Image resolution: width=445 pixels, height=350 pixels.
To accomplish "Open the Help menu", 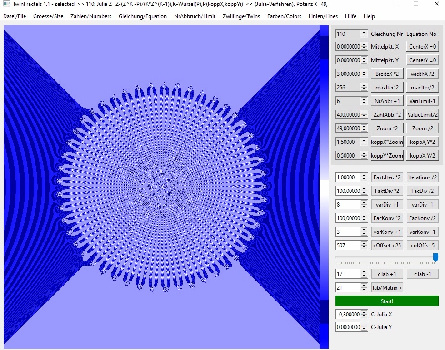I will (369, 16).
